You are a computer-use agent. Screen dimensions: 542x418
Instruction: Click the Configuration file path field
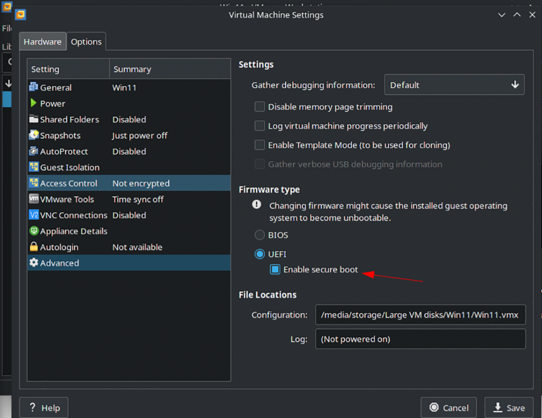pos(420,314)
